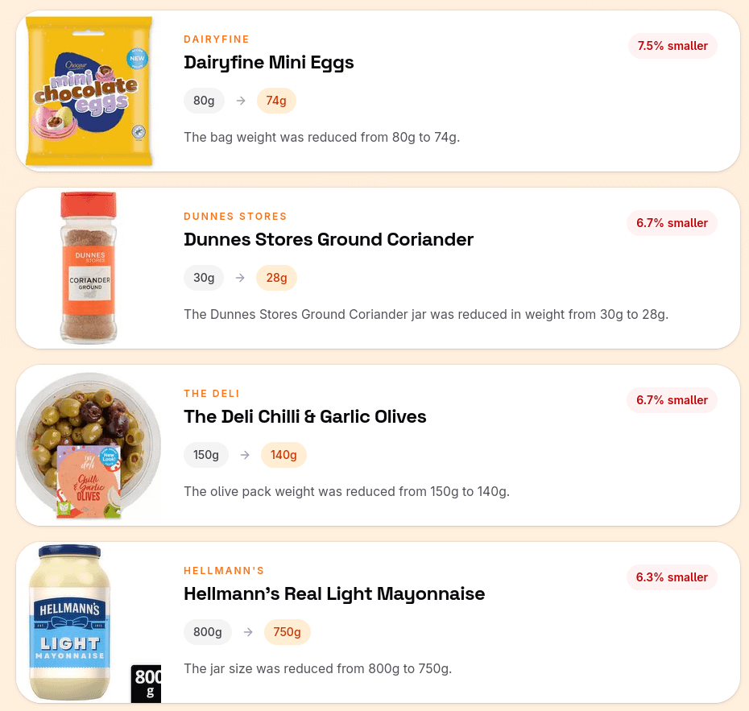The height and width of the screenshot is (711, 749).
Task: Open the Dairyfine Mini Eggs title
Action: click(x=269, y=62)
